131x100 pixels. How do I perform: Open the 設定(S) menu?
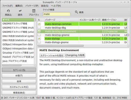45,6
